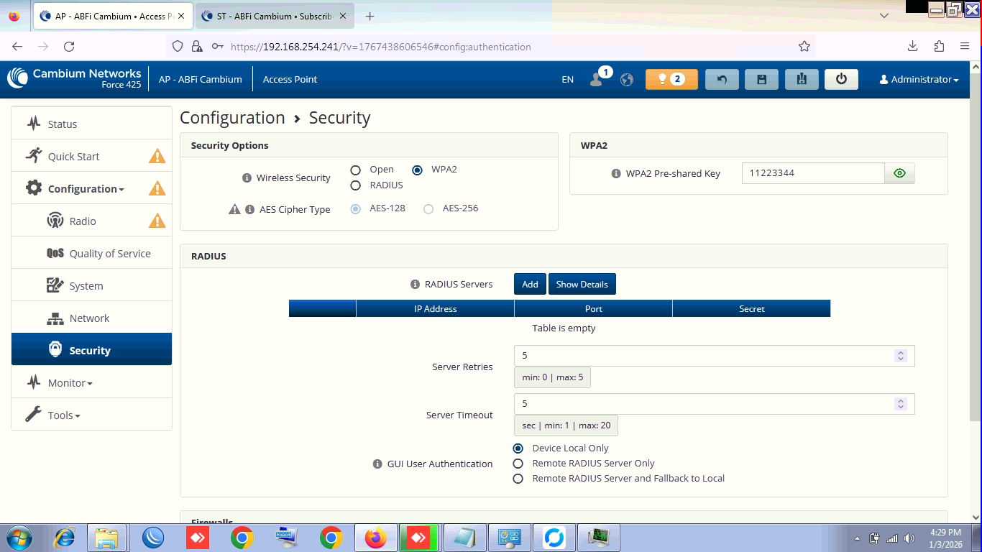
Task: Click the undo changes icon in header
Action: pyautogui.click(x=722, y=79)
